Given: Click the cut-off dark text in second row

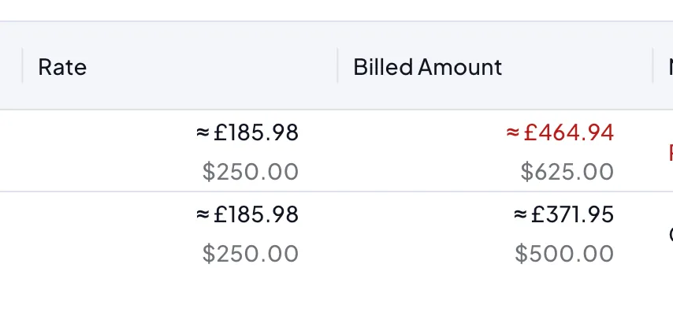Looking at the screenshot, I should 670,234.
